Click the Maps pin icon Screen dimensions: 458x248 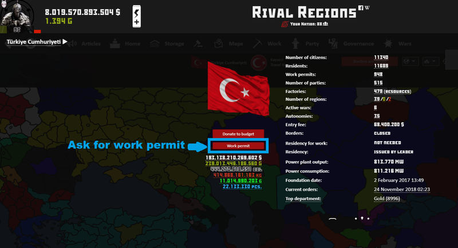tap(219, 43)
